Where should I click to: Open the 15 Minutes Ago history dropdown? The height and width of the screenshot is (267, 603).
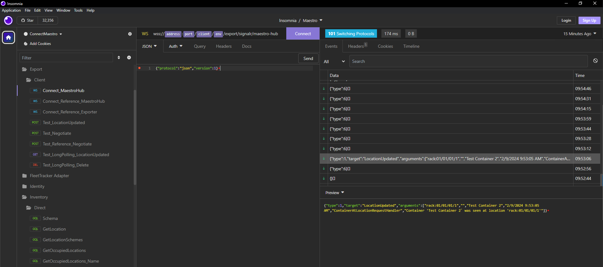click(580, 34)
